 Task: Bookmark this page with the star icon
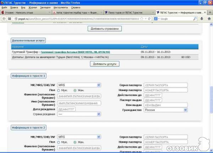(x=141, y=18)
